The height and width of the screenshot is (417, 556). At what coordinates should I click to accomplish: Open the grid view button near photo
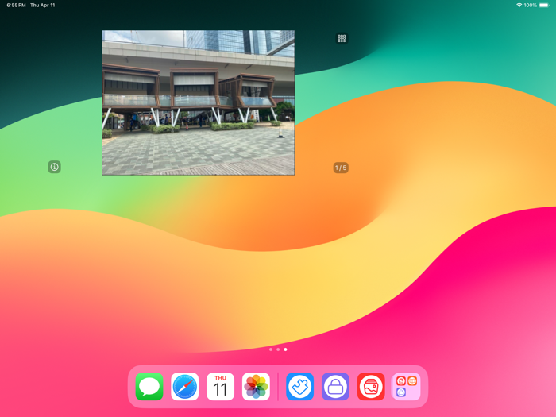coord(342,38)
